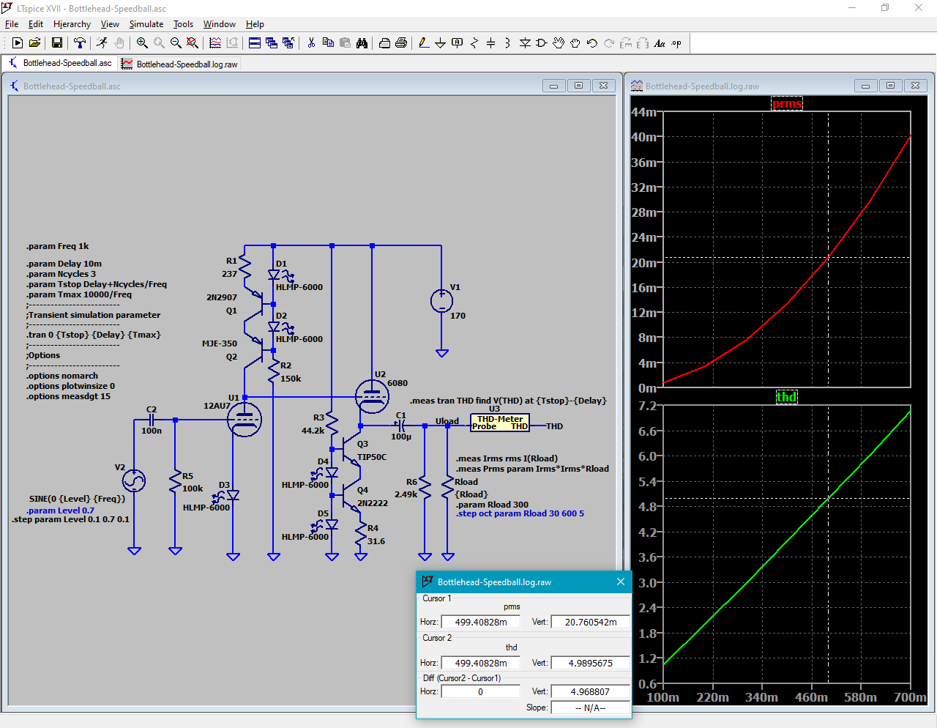Click the New Schematic toolbar icon
Screen dimensions: 937x728
pyautogui.click(x=18, y=43)
